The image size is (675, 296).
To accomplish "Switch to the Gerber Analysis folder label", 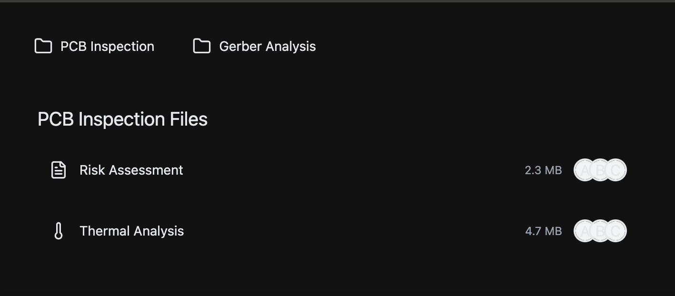I will tap(267, 46).
